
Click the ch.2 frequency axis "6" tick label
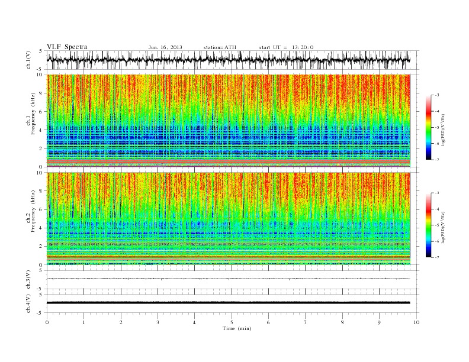(x=41, y=209)
